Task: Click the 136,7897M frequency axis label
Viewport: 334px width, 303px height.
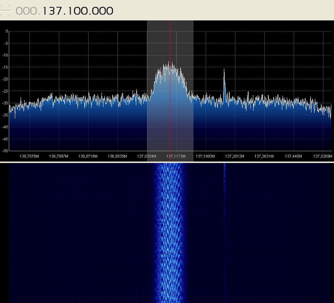Action: point(58,156)
